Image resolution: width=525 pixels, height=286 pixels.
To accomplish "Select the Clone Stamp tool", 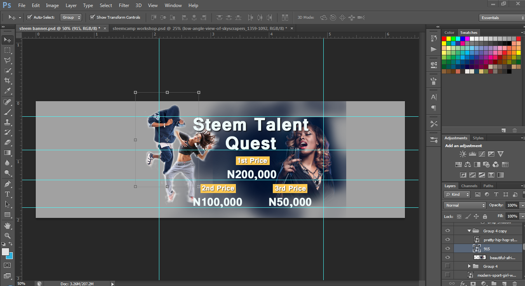I will (x=7, y=122).
